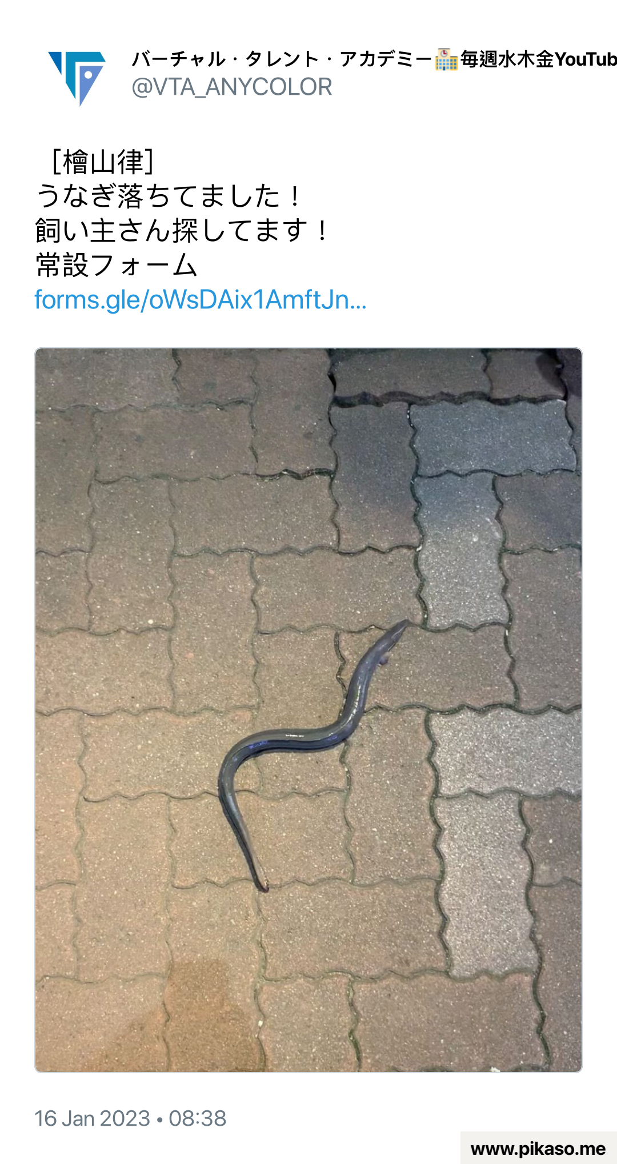Click the 飼い主さん探してます！ line
Viewport: 617px width, 1164px height.
coord(183,231)
